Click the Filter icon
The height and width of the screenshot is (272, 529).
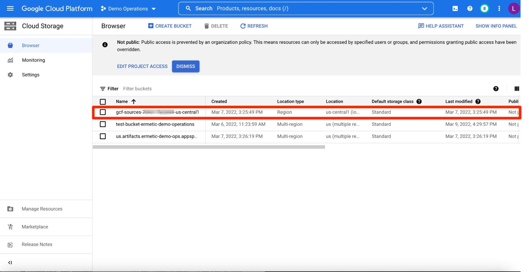[x=103, y=89]
